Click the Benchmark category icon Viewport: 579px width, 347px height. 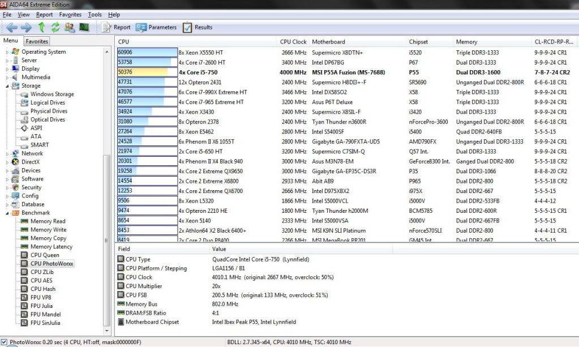[15, 213]
